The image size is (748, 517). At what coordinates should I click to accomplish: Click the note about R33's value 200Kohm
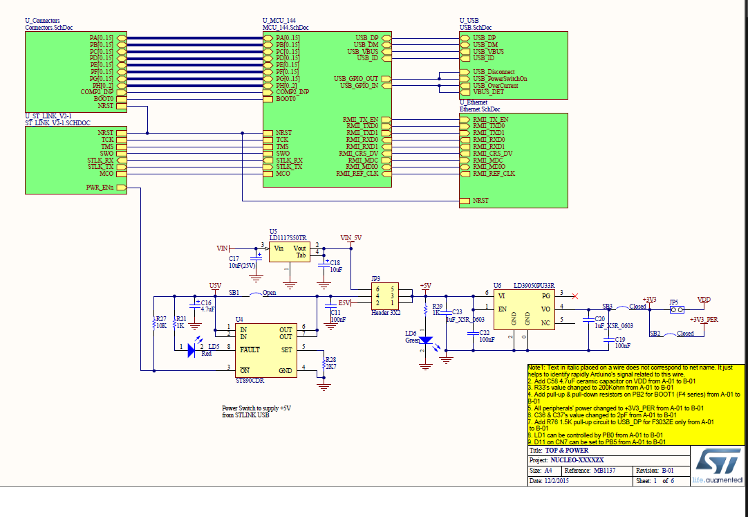tap(601, 388)
